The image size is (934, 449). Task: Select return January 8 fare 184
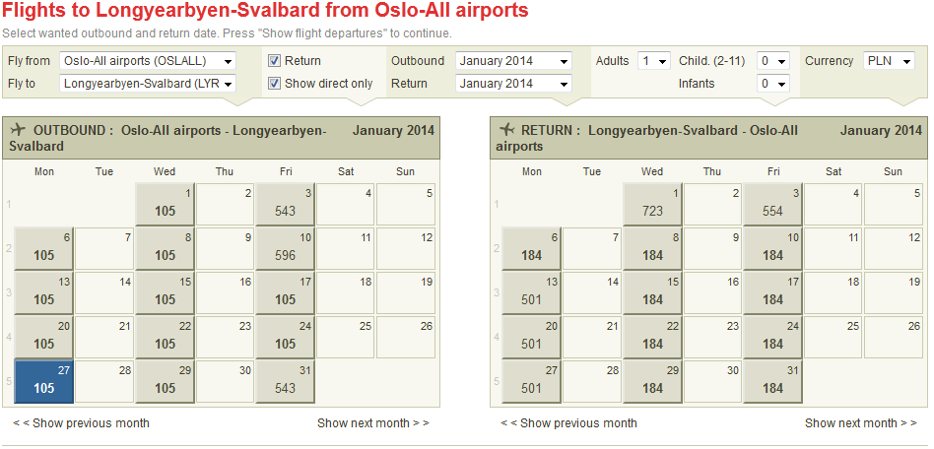(653, 248)
